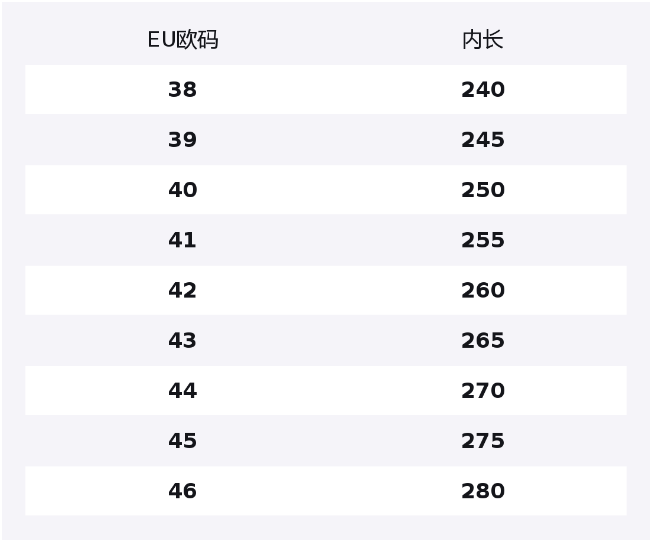652x542 pixels.
Task: Select EU size 38 cell
Action: click(182, 90)
